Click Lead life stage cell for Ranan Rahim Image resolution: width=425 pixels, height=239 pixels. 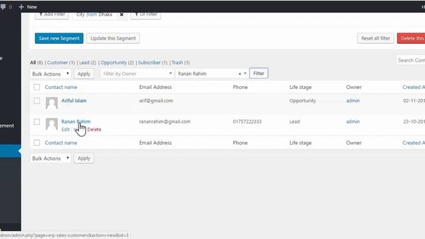point(295,121)
